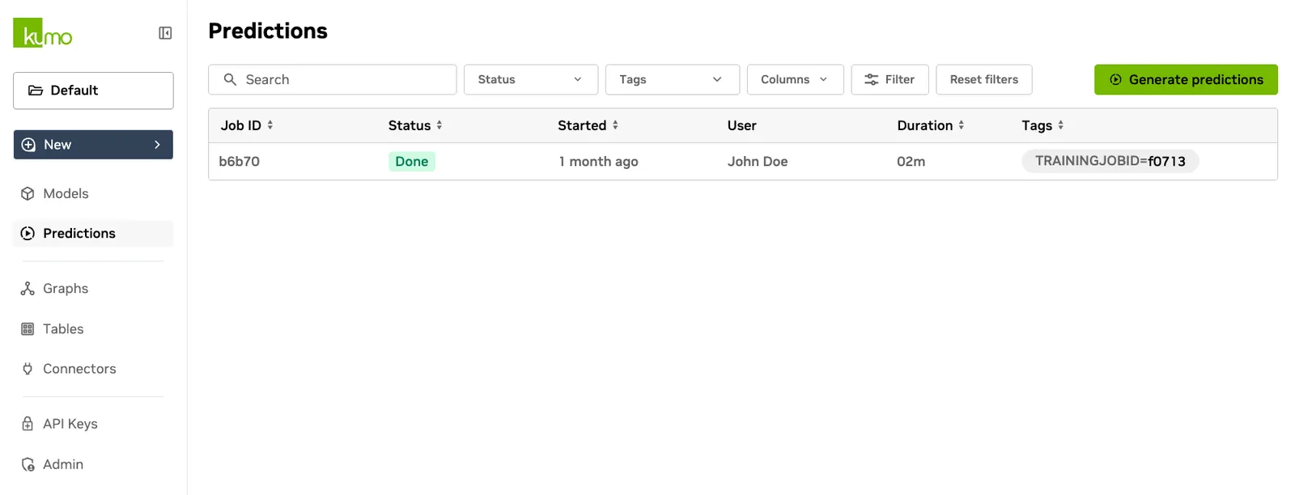Screen dimensions: 1295x495
Task: Click the Admin shield icon
Action: pyautogui.click(x=28, y=464)
